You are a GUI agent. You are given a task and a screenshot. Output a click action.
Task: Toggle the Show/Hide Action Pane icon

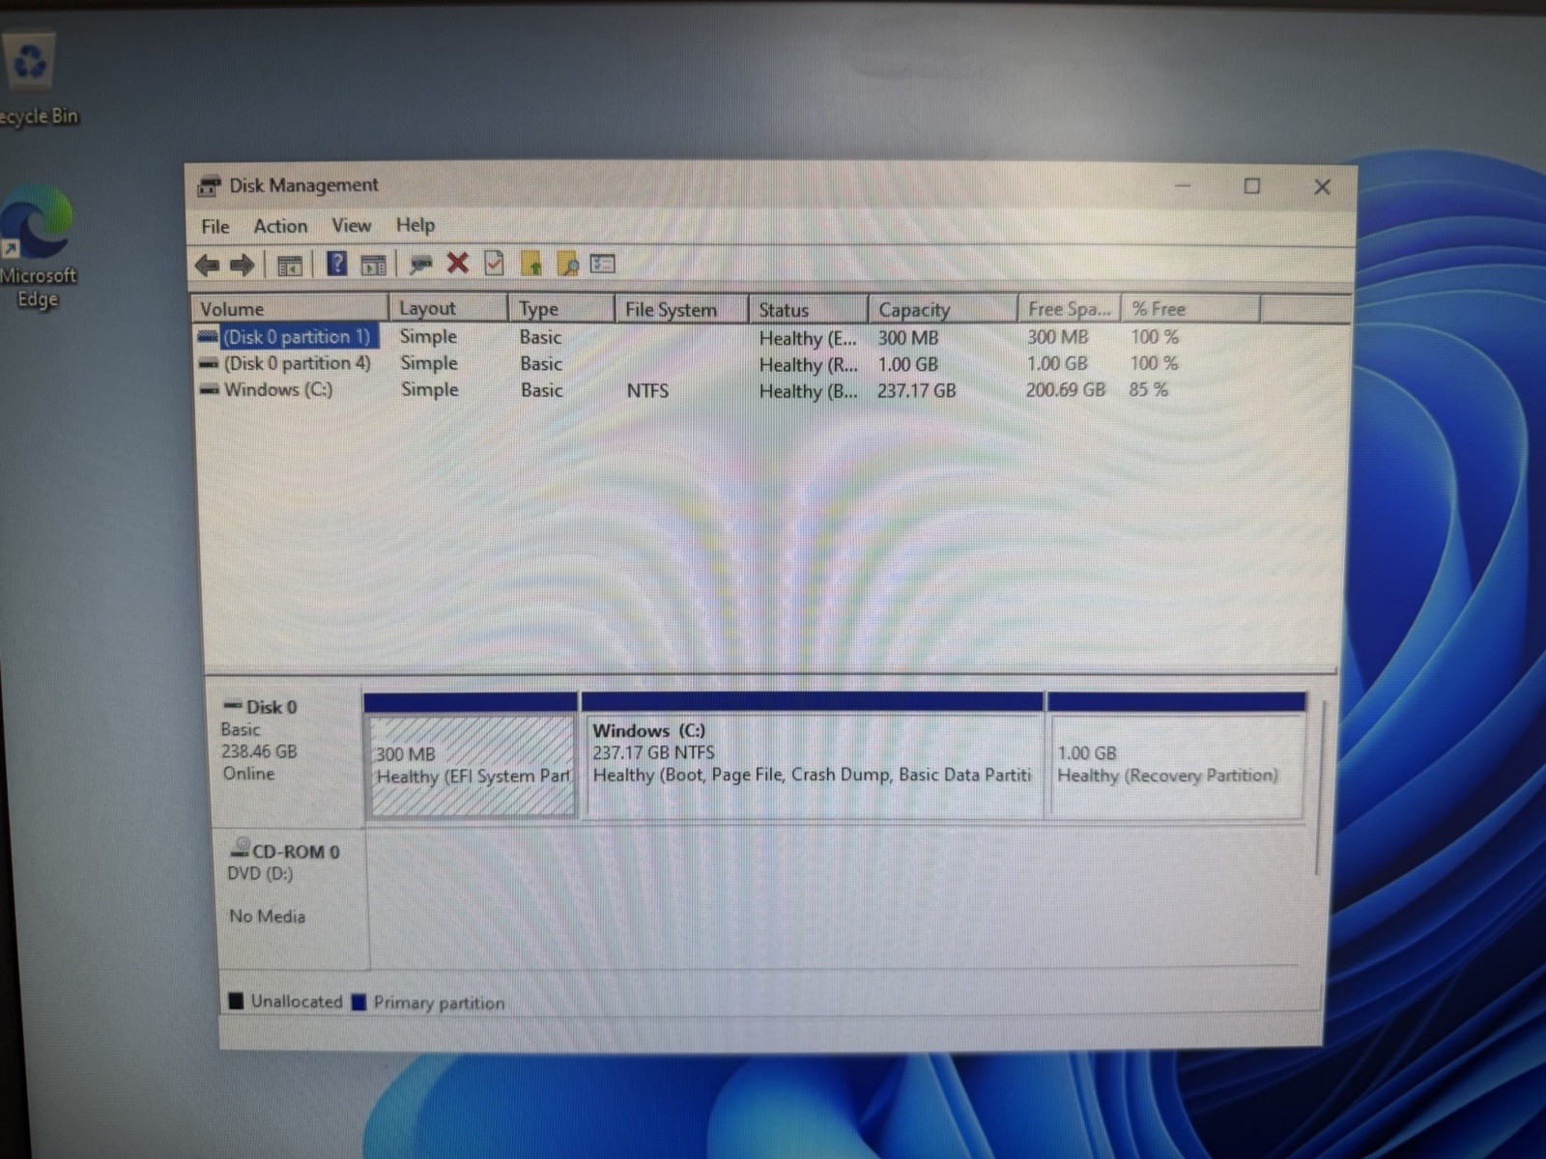(373, 265)
